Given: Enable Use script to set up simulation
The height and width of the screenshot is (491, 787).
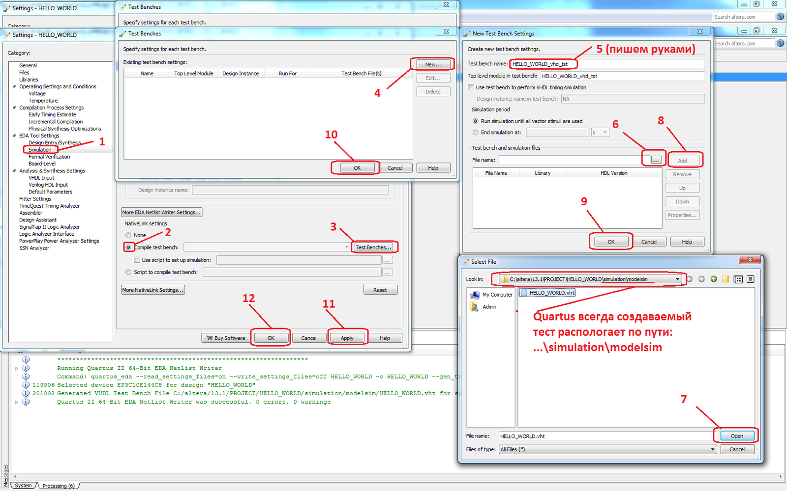Looking at the screenshot, I should point(137,260).
